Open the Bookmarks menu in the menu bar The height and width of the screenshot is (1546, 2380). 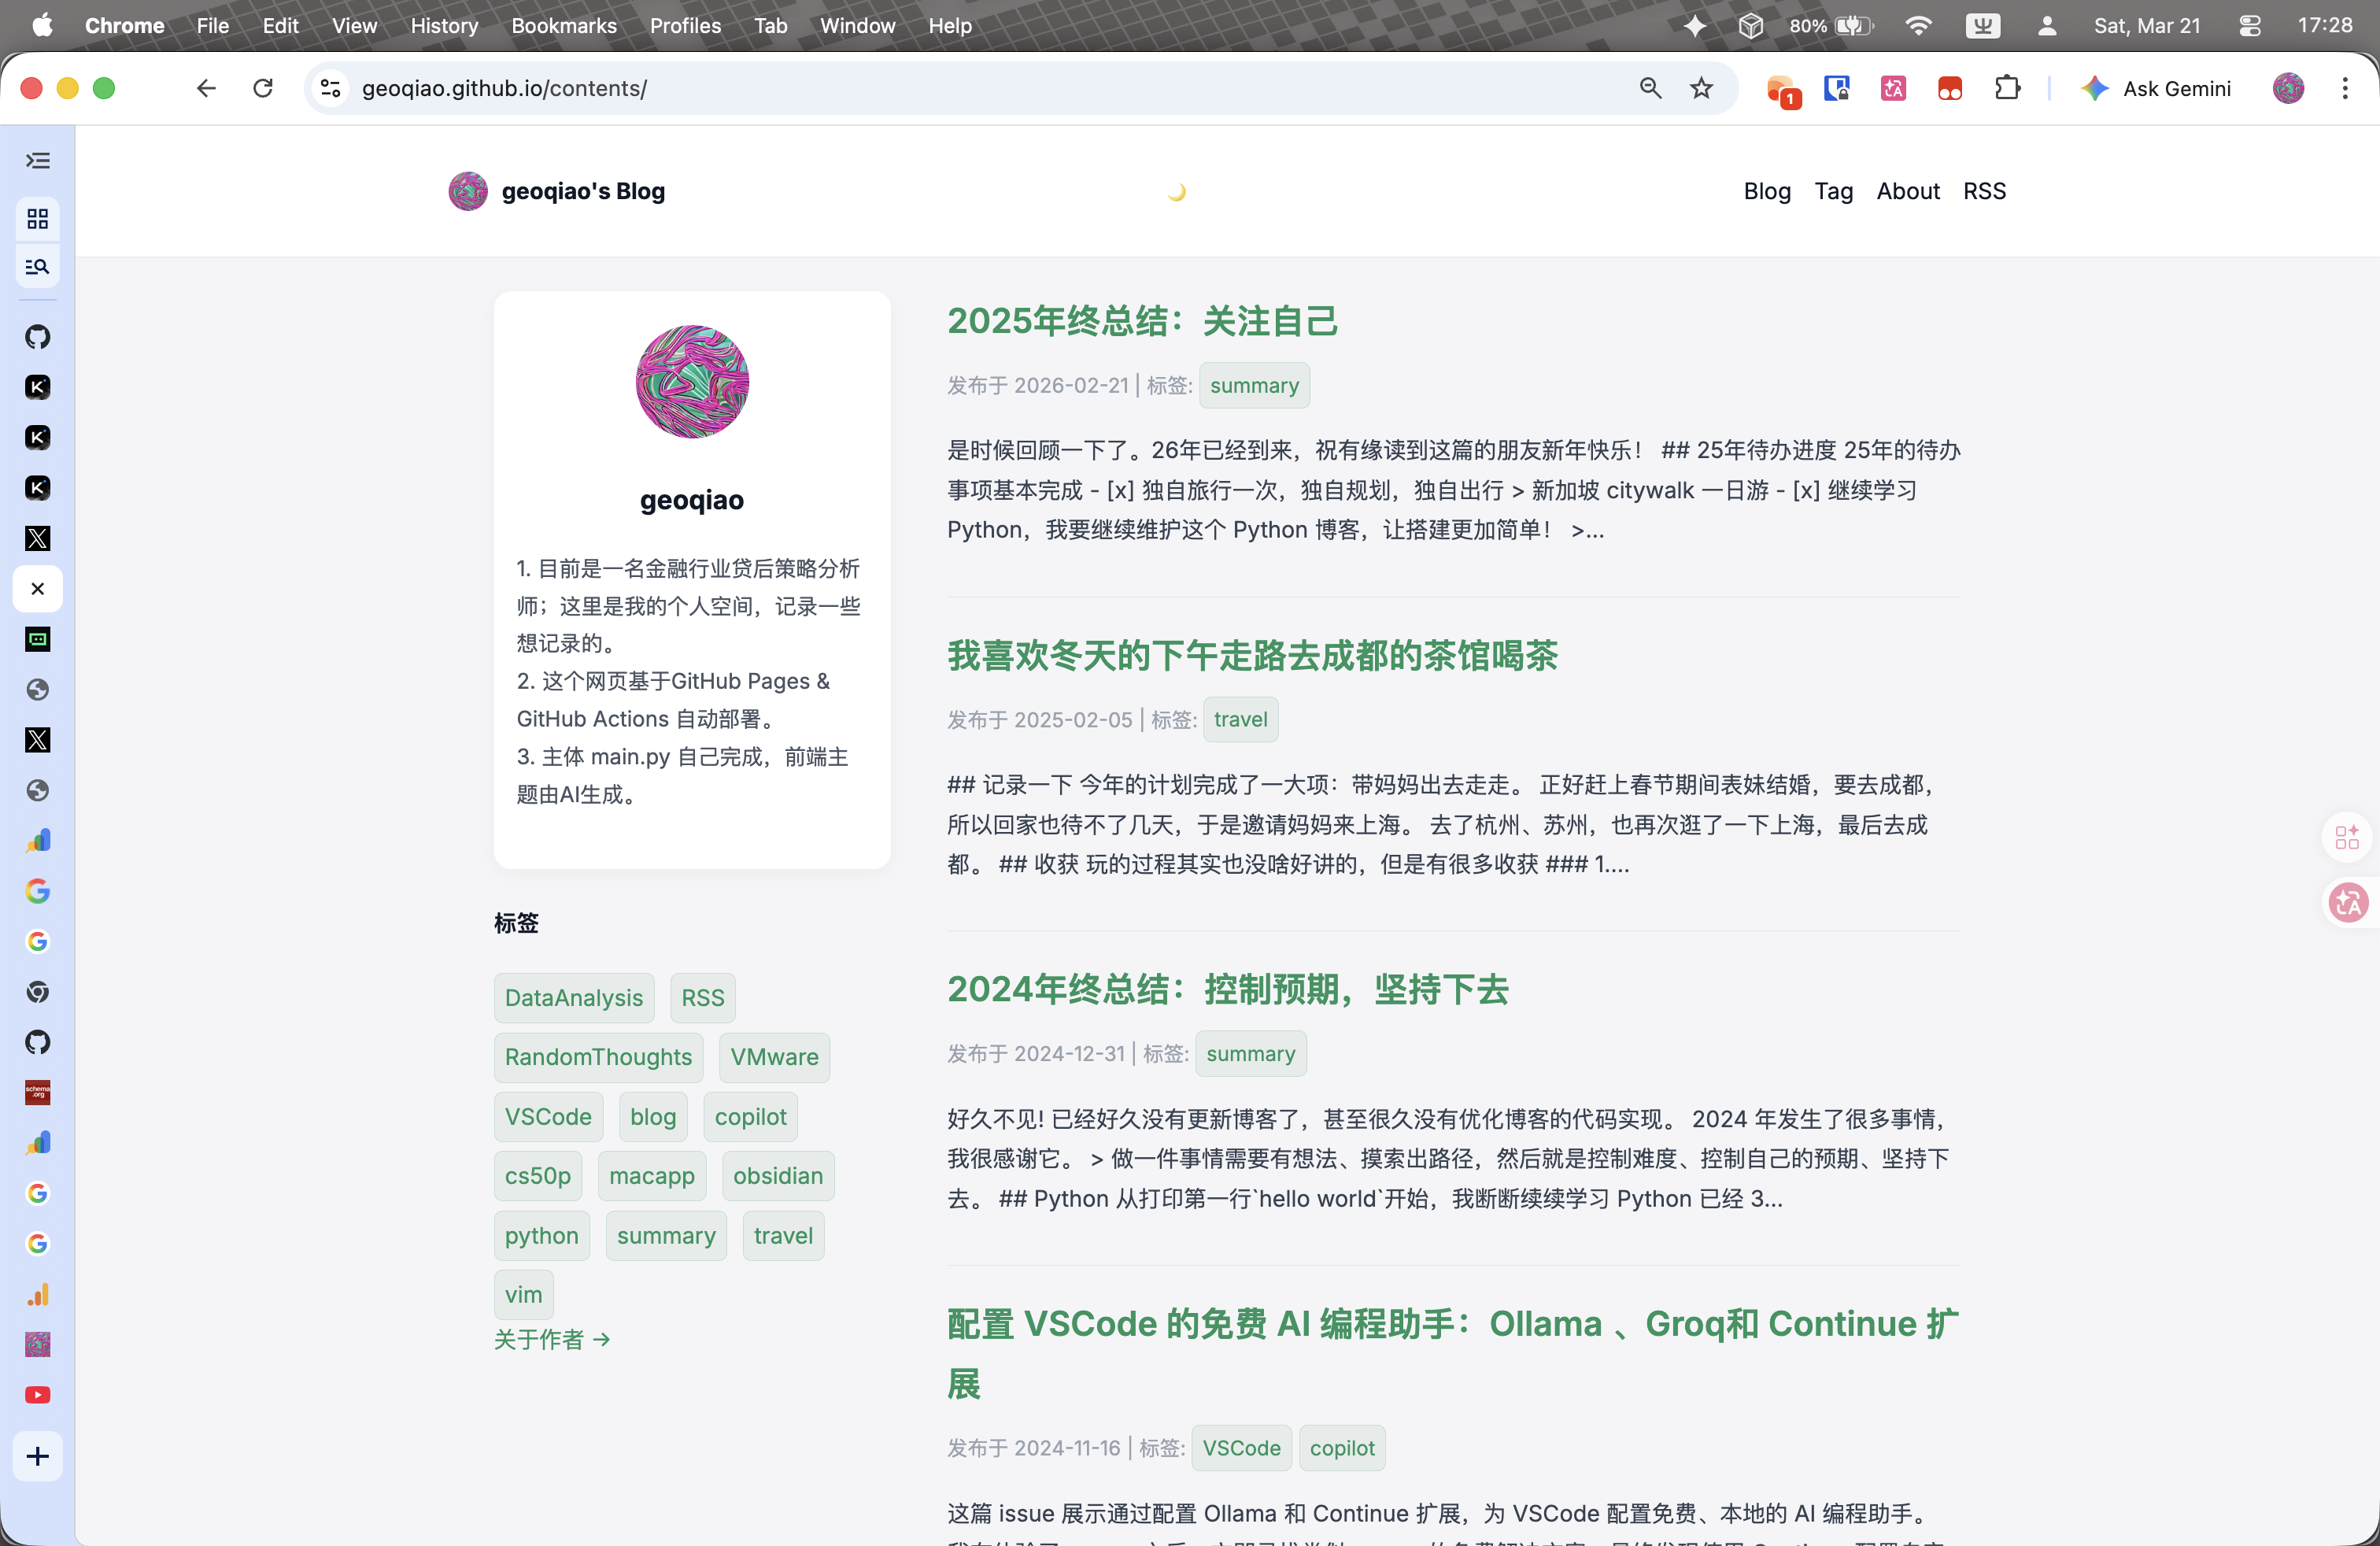point(564,25)
